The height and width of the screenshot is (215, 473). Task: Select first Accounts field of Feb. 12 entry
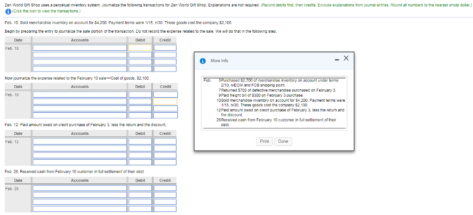80,141
